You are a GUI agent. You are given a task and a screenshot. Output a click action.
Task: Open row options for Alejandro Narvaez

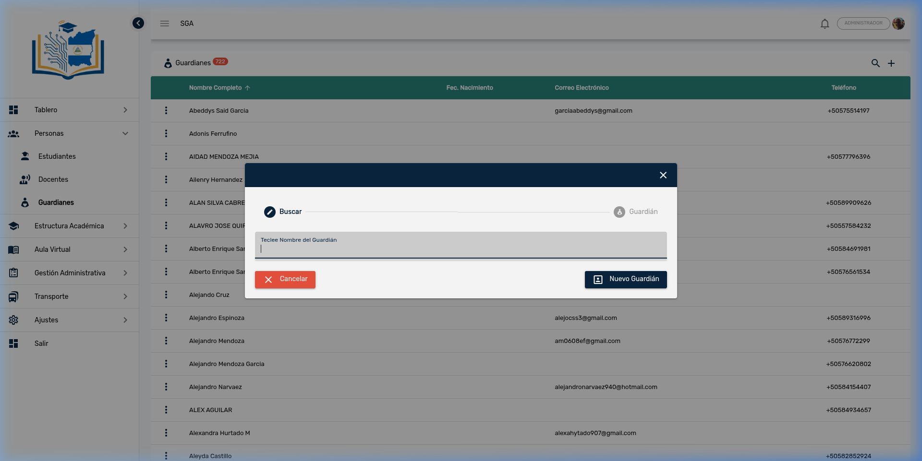[x=166, y=387]
